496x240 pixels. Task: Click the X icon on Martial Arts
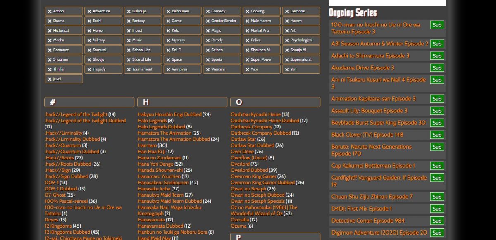point(247,31)
